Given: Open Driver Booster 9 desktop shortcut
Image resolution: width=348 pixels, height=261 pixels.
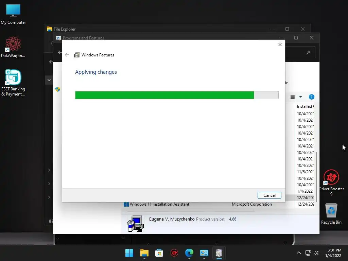Looking at the screenshot, I should point(331,182).
